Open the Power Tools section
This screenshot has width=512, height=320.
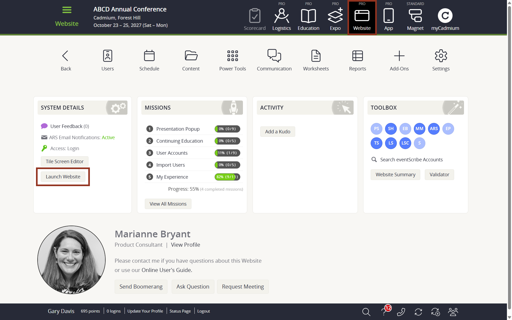click(232, 59)
